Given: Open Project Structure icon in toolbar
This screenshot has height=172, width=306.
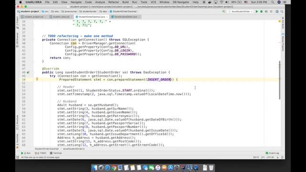Looking at the screenshot, I should 277,11.
